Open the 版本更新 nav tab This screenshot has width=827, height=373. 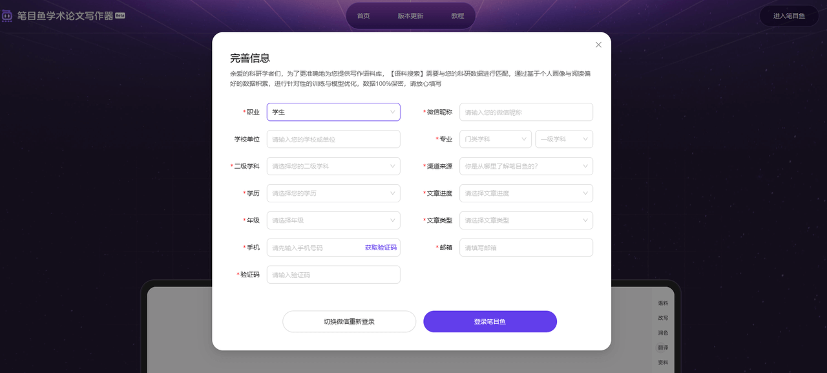[x=410, y=16]
